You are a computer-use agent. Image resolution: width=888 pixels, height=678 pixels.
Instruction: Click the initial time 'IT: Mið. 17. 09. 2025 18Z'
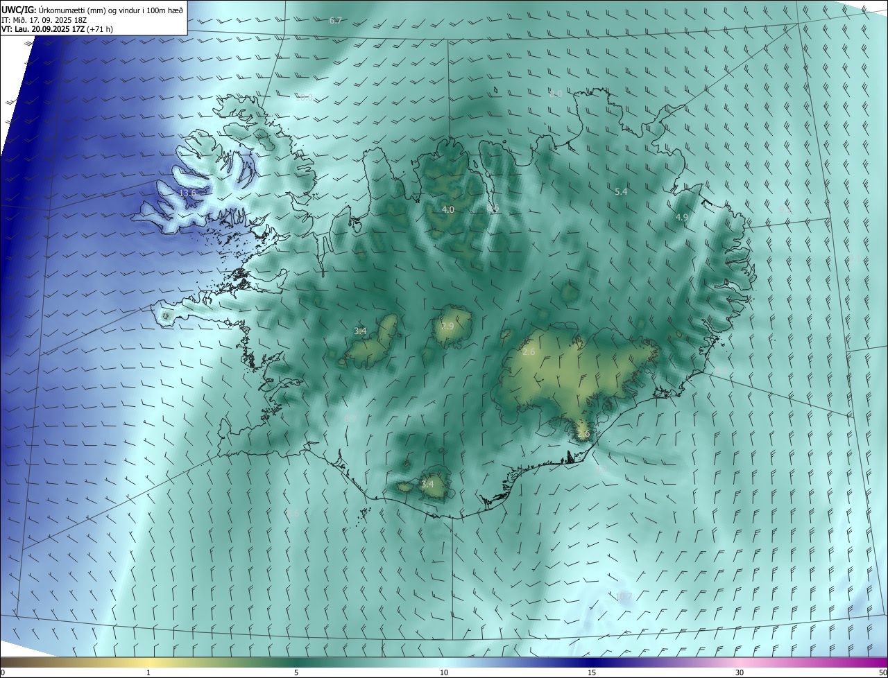click(45, 19)
